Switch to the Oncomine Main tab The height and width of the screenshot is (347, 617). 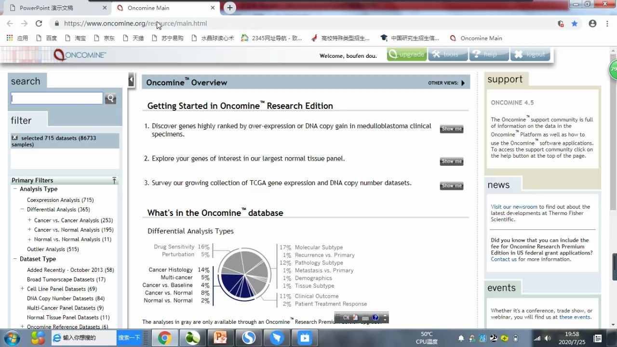[165, 8]
